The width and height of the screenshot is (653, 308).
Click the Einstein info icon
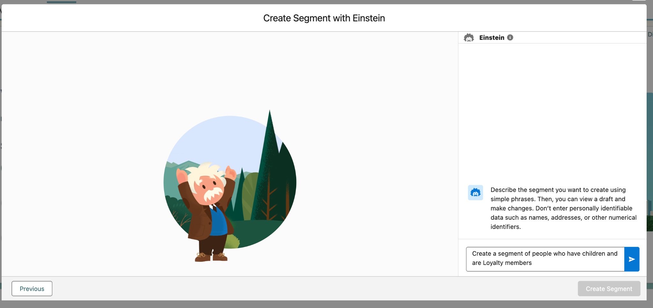510,38
